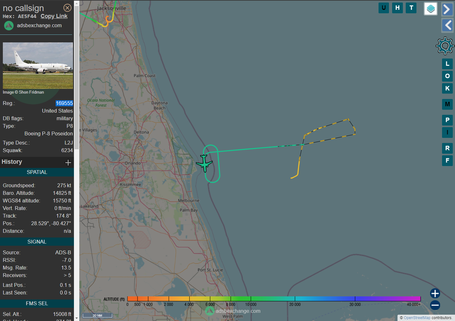Open the map layer switcher
The height and width of the screenshot is (321, 455).
click(431, 9)
